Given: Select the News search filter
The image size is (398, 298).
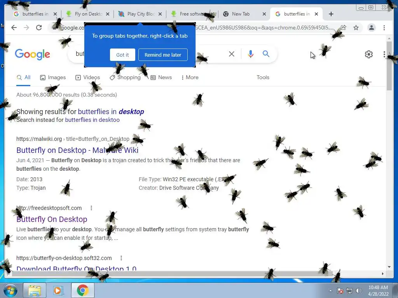Looking at the screenshot, I should [x=161, y=78].
